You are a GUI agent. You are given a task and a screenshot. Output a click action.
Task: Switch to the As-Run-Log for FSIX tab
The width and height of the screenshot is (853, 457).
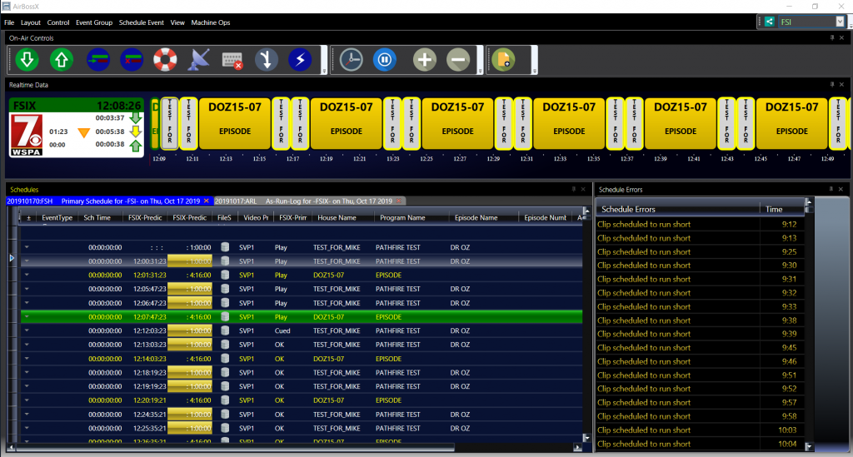point(328,201)
